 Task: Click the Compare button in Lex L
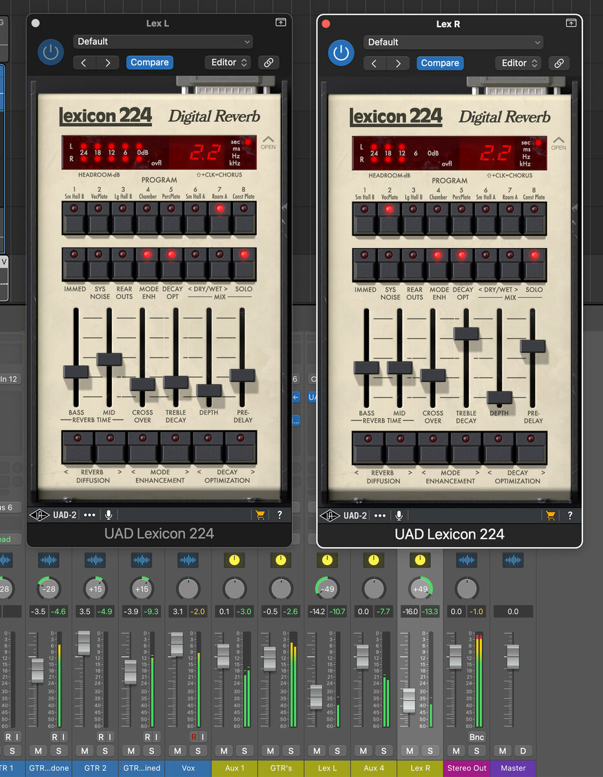[x=149, y=63]
